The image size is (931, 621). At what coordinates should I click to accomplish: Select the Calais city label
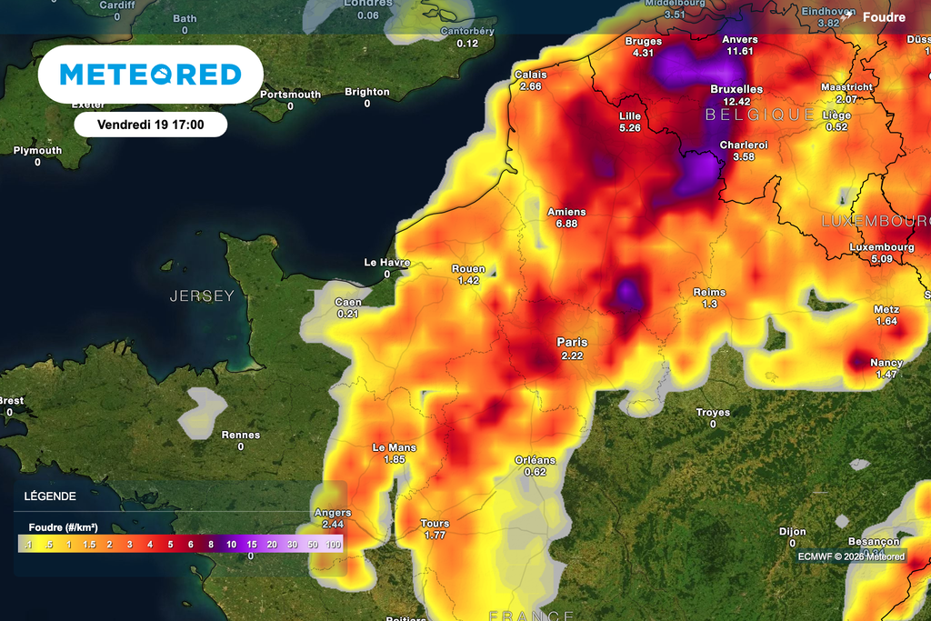click(x=530, y=75)
